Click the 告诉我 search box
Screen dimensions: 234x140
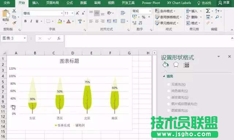tap(204, 3)
